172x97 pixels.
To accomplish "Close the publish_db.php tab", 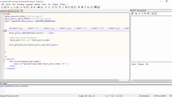I will click(x=21, y=11).
